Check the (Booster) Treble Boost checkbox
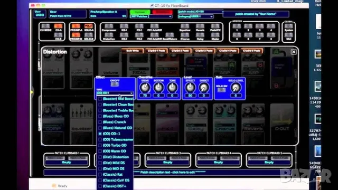This screenshot has width=338, height=190. (x=100, y=110)
